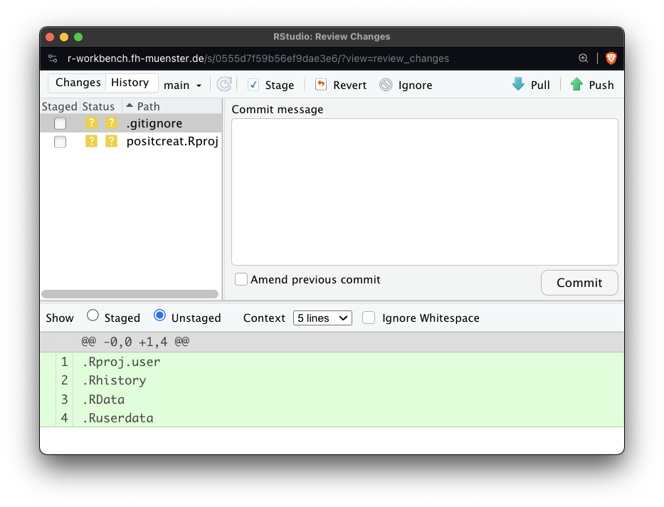Open the Context 5 lines dropdown
The height and width of the screenshot is (507, 664).
322,318
